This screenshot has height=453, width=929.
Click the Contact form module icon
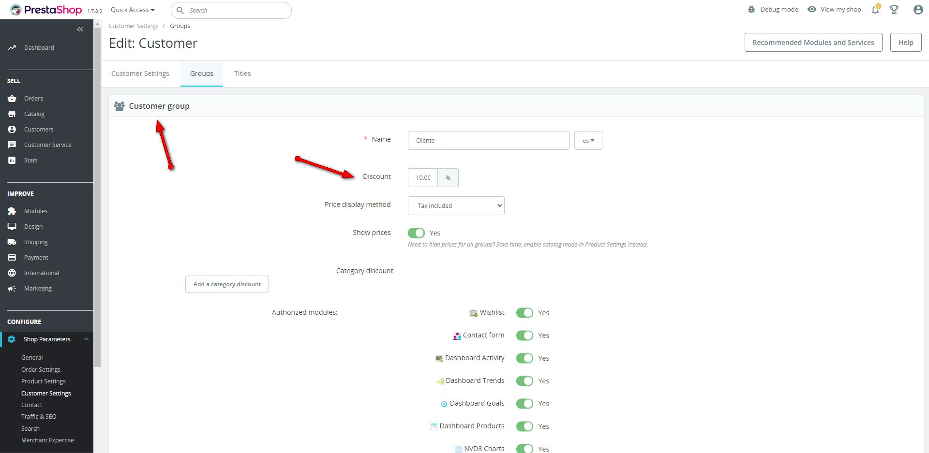pyautogui.click(x=457, y=336)
